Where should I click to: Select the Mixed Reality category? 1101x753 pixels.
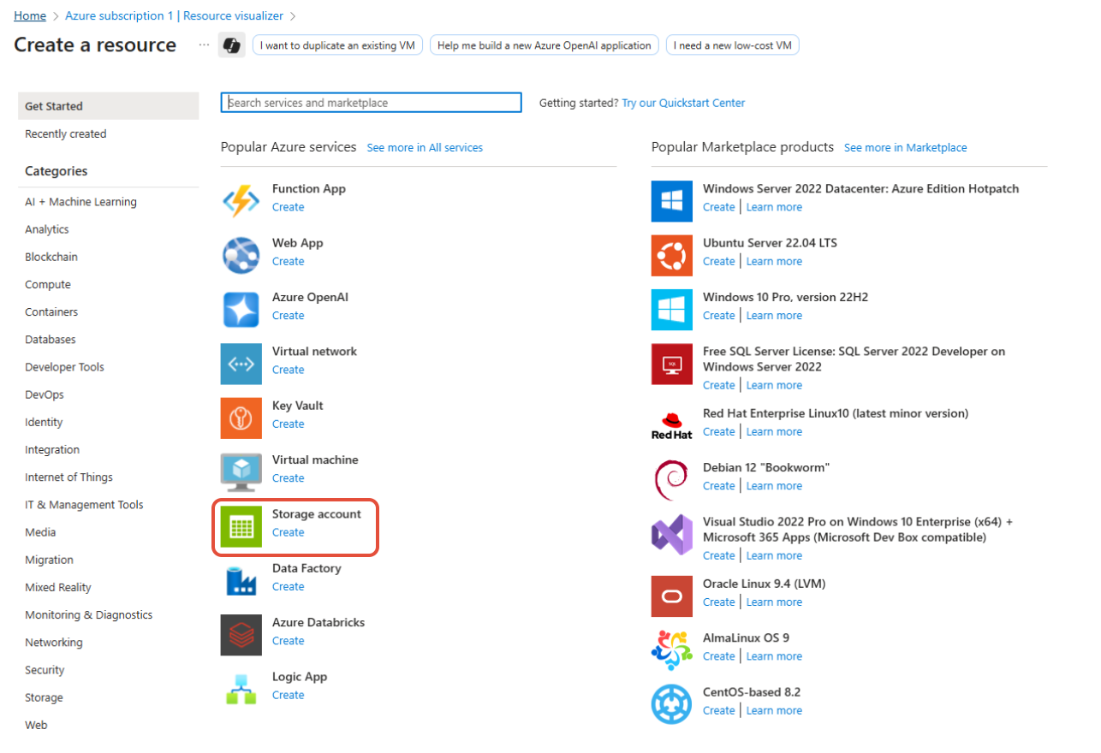[58, 588]
